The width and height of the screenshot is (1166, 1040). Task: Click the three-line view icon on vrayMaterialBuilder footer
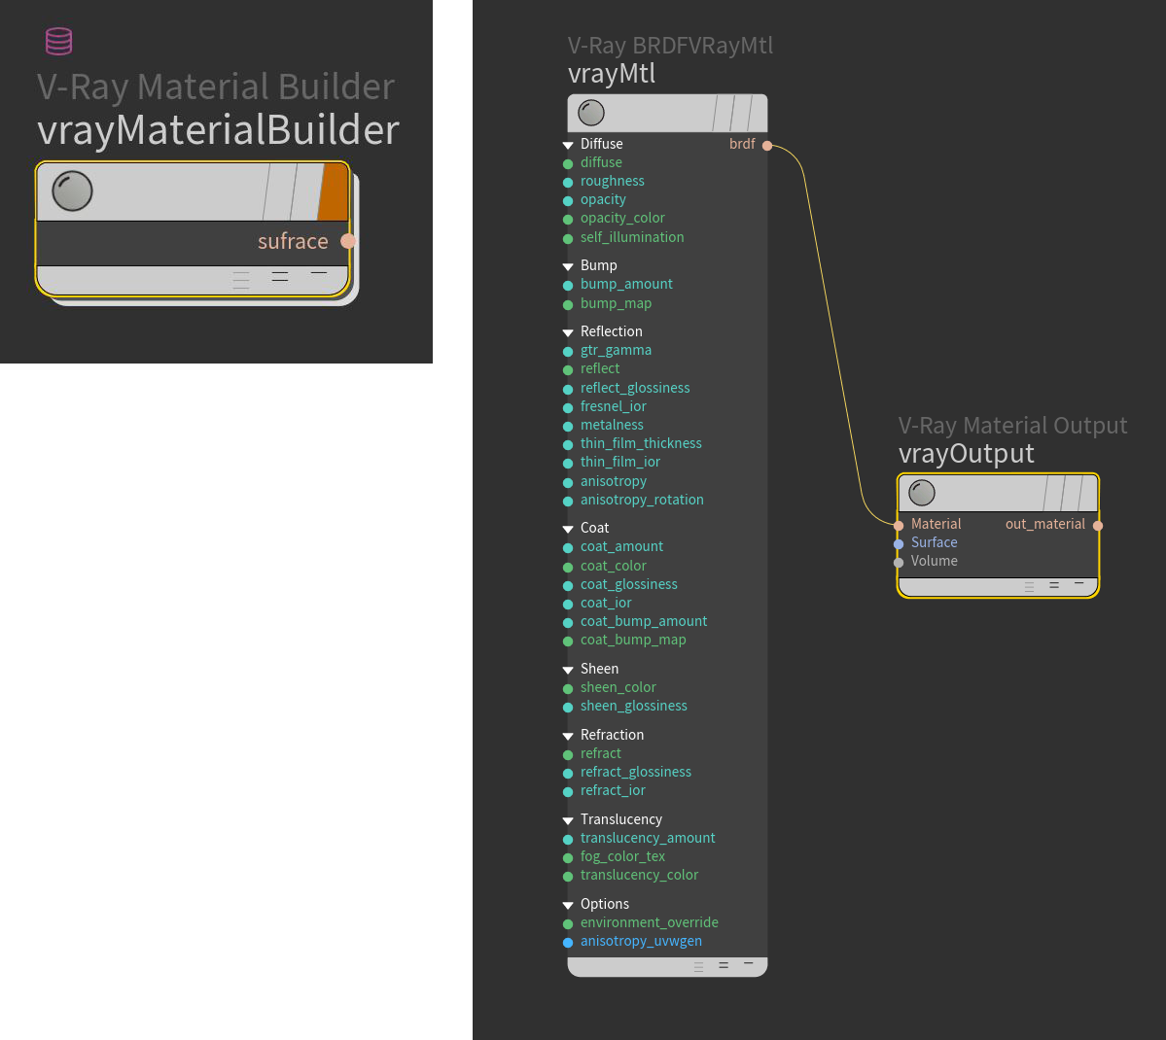[241, 280]
